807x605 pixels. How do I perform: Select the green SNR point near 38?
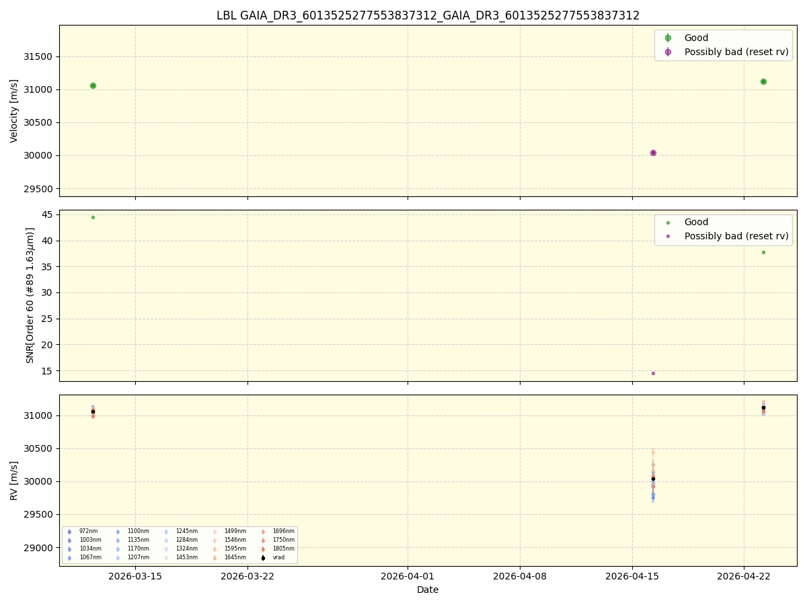pyautogui.click(x=763, y=252)
